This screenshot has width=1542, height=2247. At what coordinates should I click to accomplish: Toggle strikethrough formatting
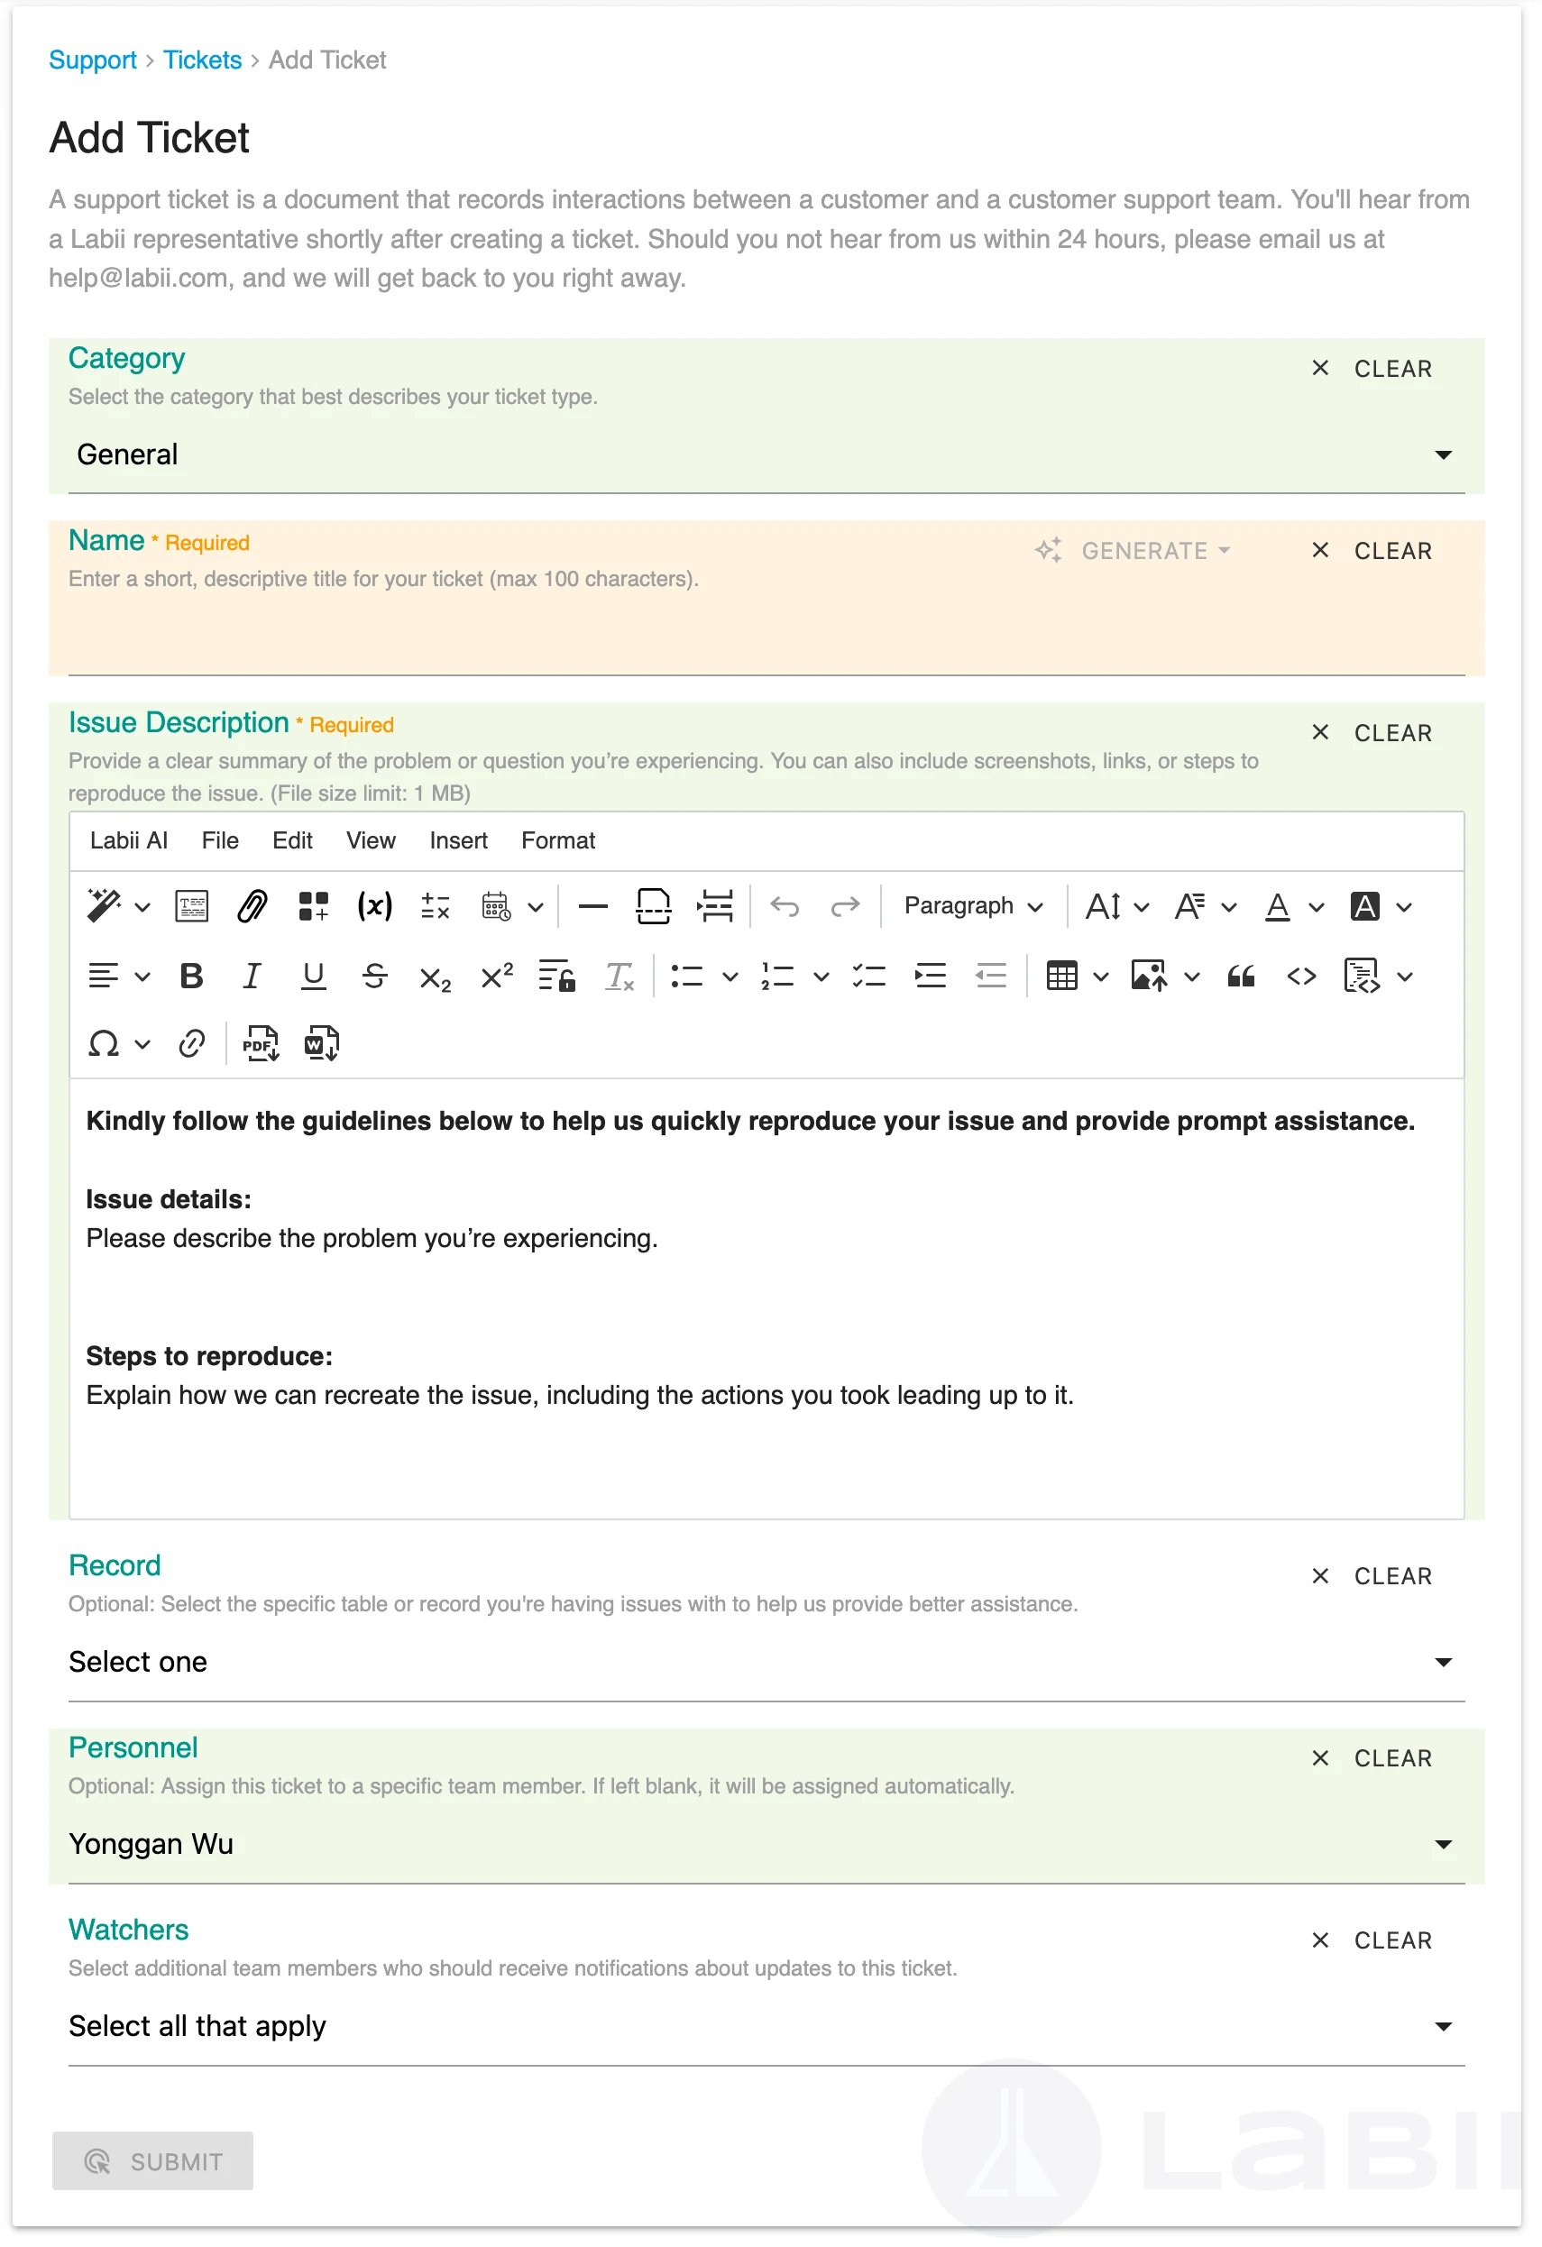click(x=374, y=977)
